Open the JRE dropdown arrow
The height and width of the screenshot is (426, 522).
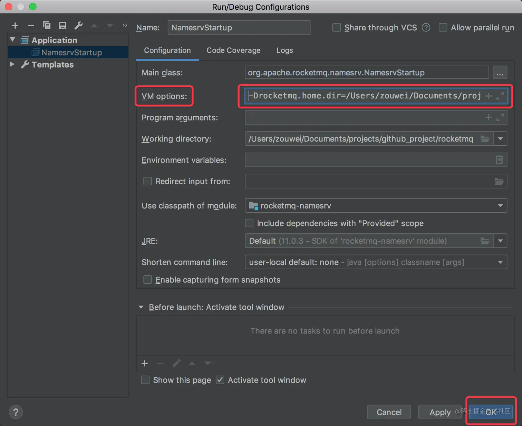(501, 241)
